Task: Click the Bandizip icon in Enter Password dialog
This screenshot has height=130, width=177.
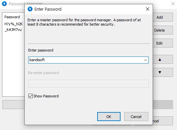Action: [30, 9]
